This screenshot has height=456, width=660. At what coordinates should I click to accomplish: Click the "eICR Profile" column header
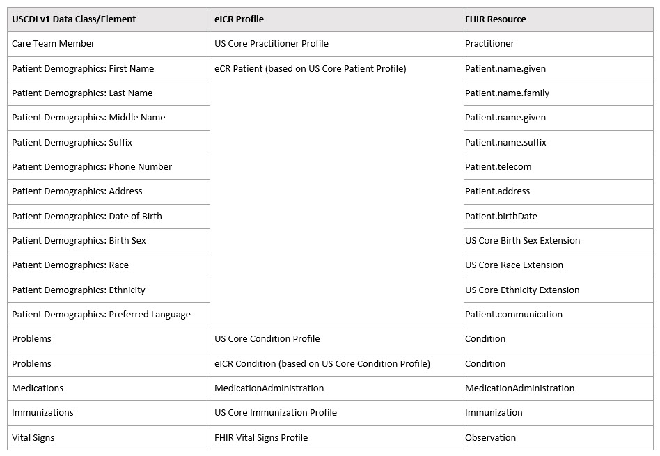pos(239,19)
